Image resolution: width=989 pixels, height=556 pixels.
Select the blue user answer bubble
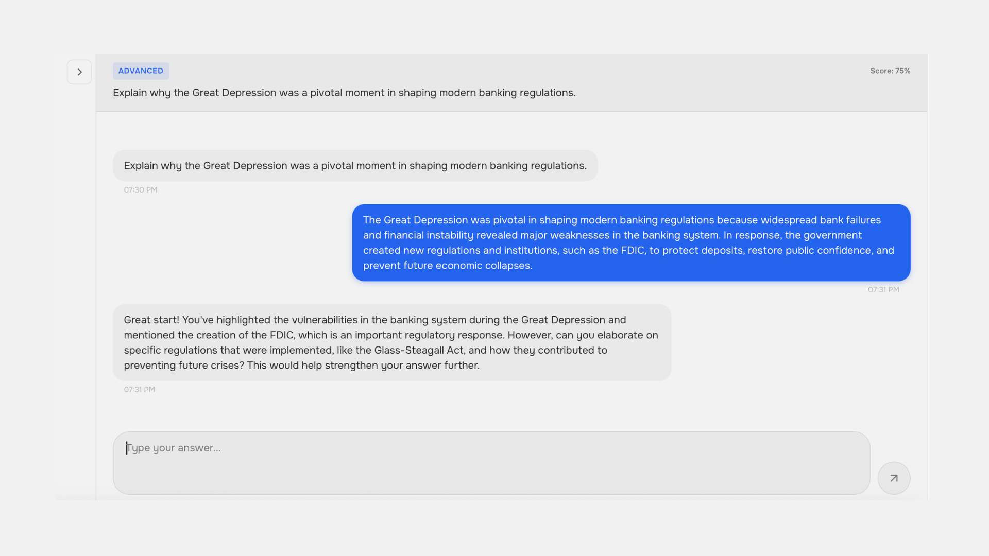tap(631, 242)
